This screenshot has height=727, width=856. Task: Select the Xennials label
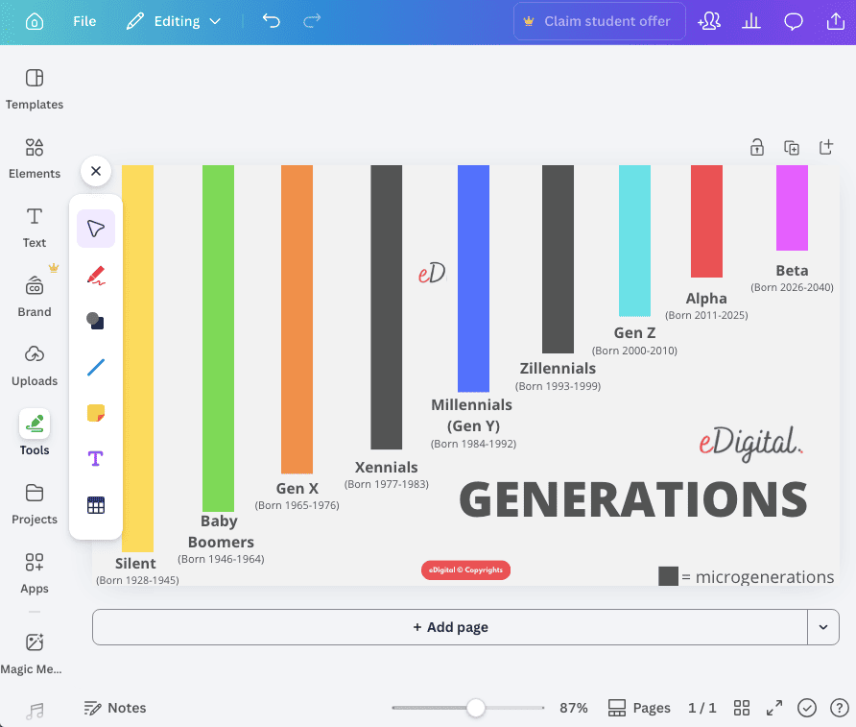click(x=387, y=467)
